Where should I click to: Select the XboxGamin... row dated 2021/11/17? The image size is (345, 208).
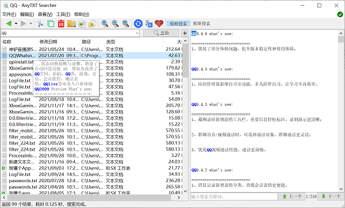coord(92,105)
